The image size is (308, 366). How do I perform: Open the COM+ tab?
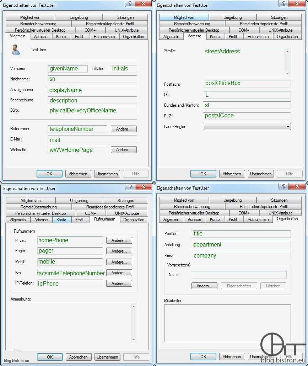pyautogui.click(x=91, y=30)
